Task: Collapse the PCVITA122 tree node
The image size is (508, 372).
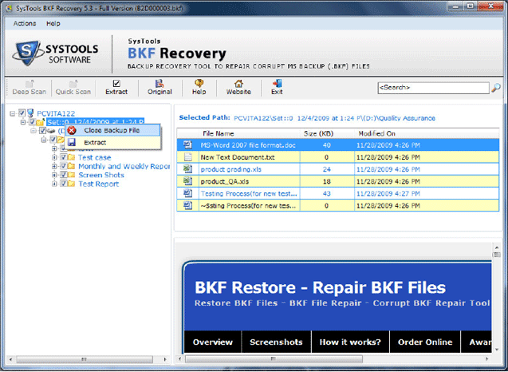Action: click(x=12, y=113)
